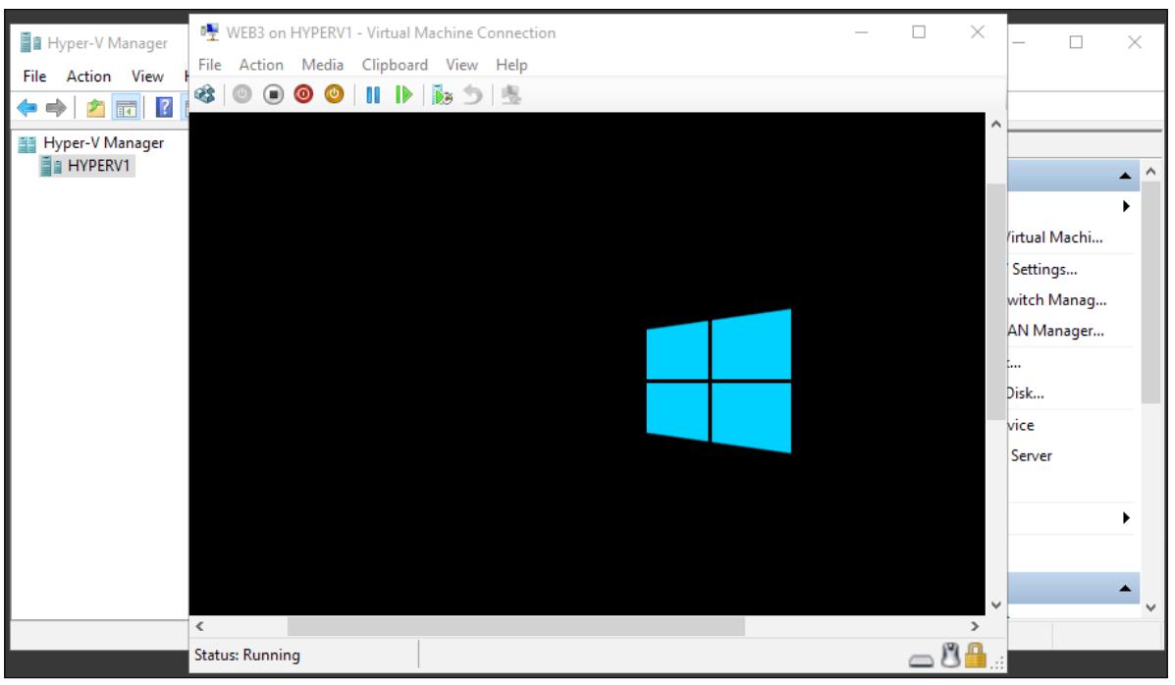The image size is (1175, 685).
Task: Save the VM state with the orange icon
Action: point(334,94)
